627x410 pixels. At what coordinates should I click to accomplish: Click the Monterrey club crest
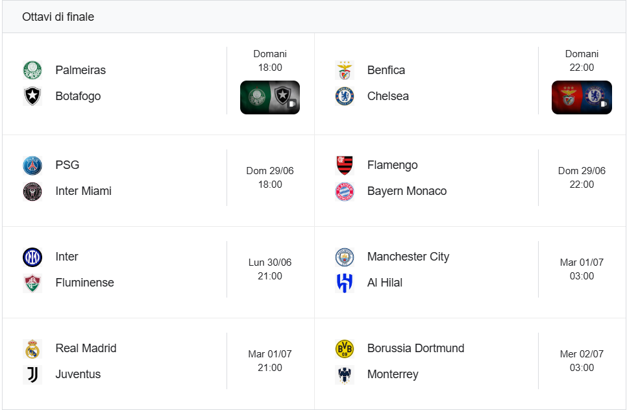(x=344, y=375)
